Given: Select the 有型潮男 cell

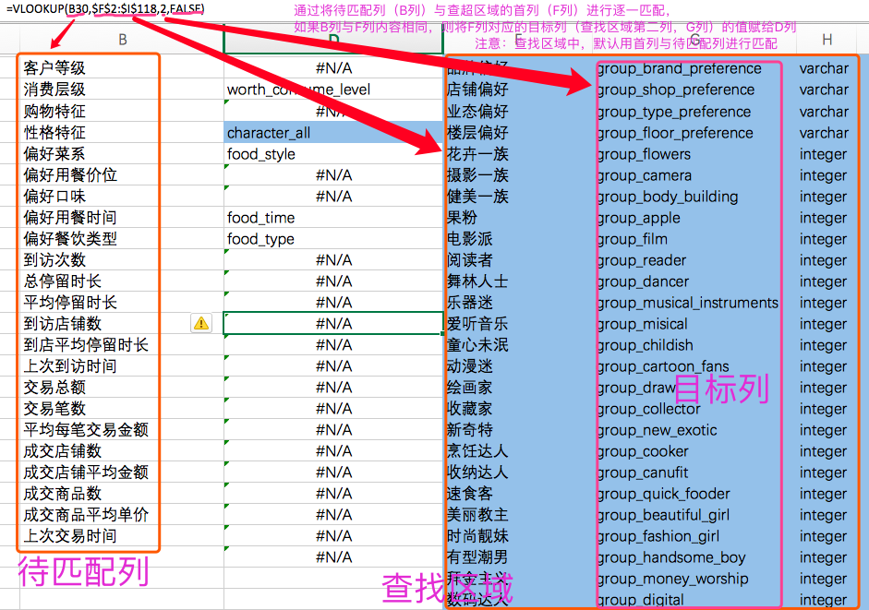Looking at the screenshot, I should tap(519, 556).
